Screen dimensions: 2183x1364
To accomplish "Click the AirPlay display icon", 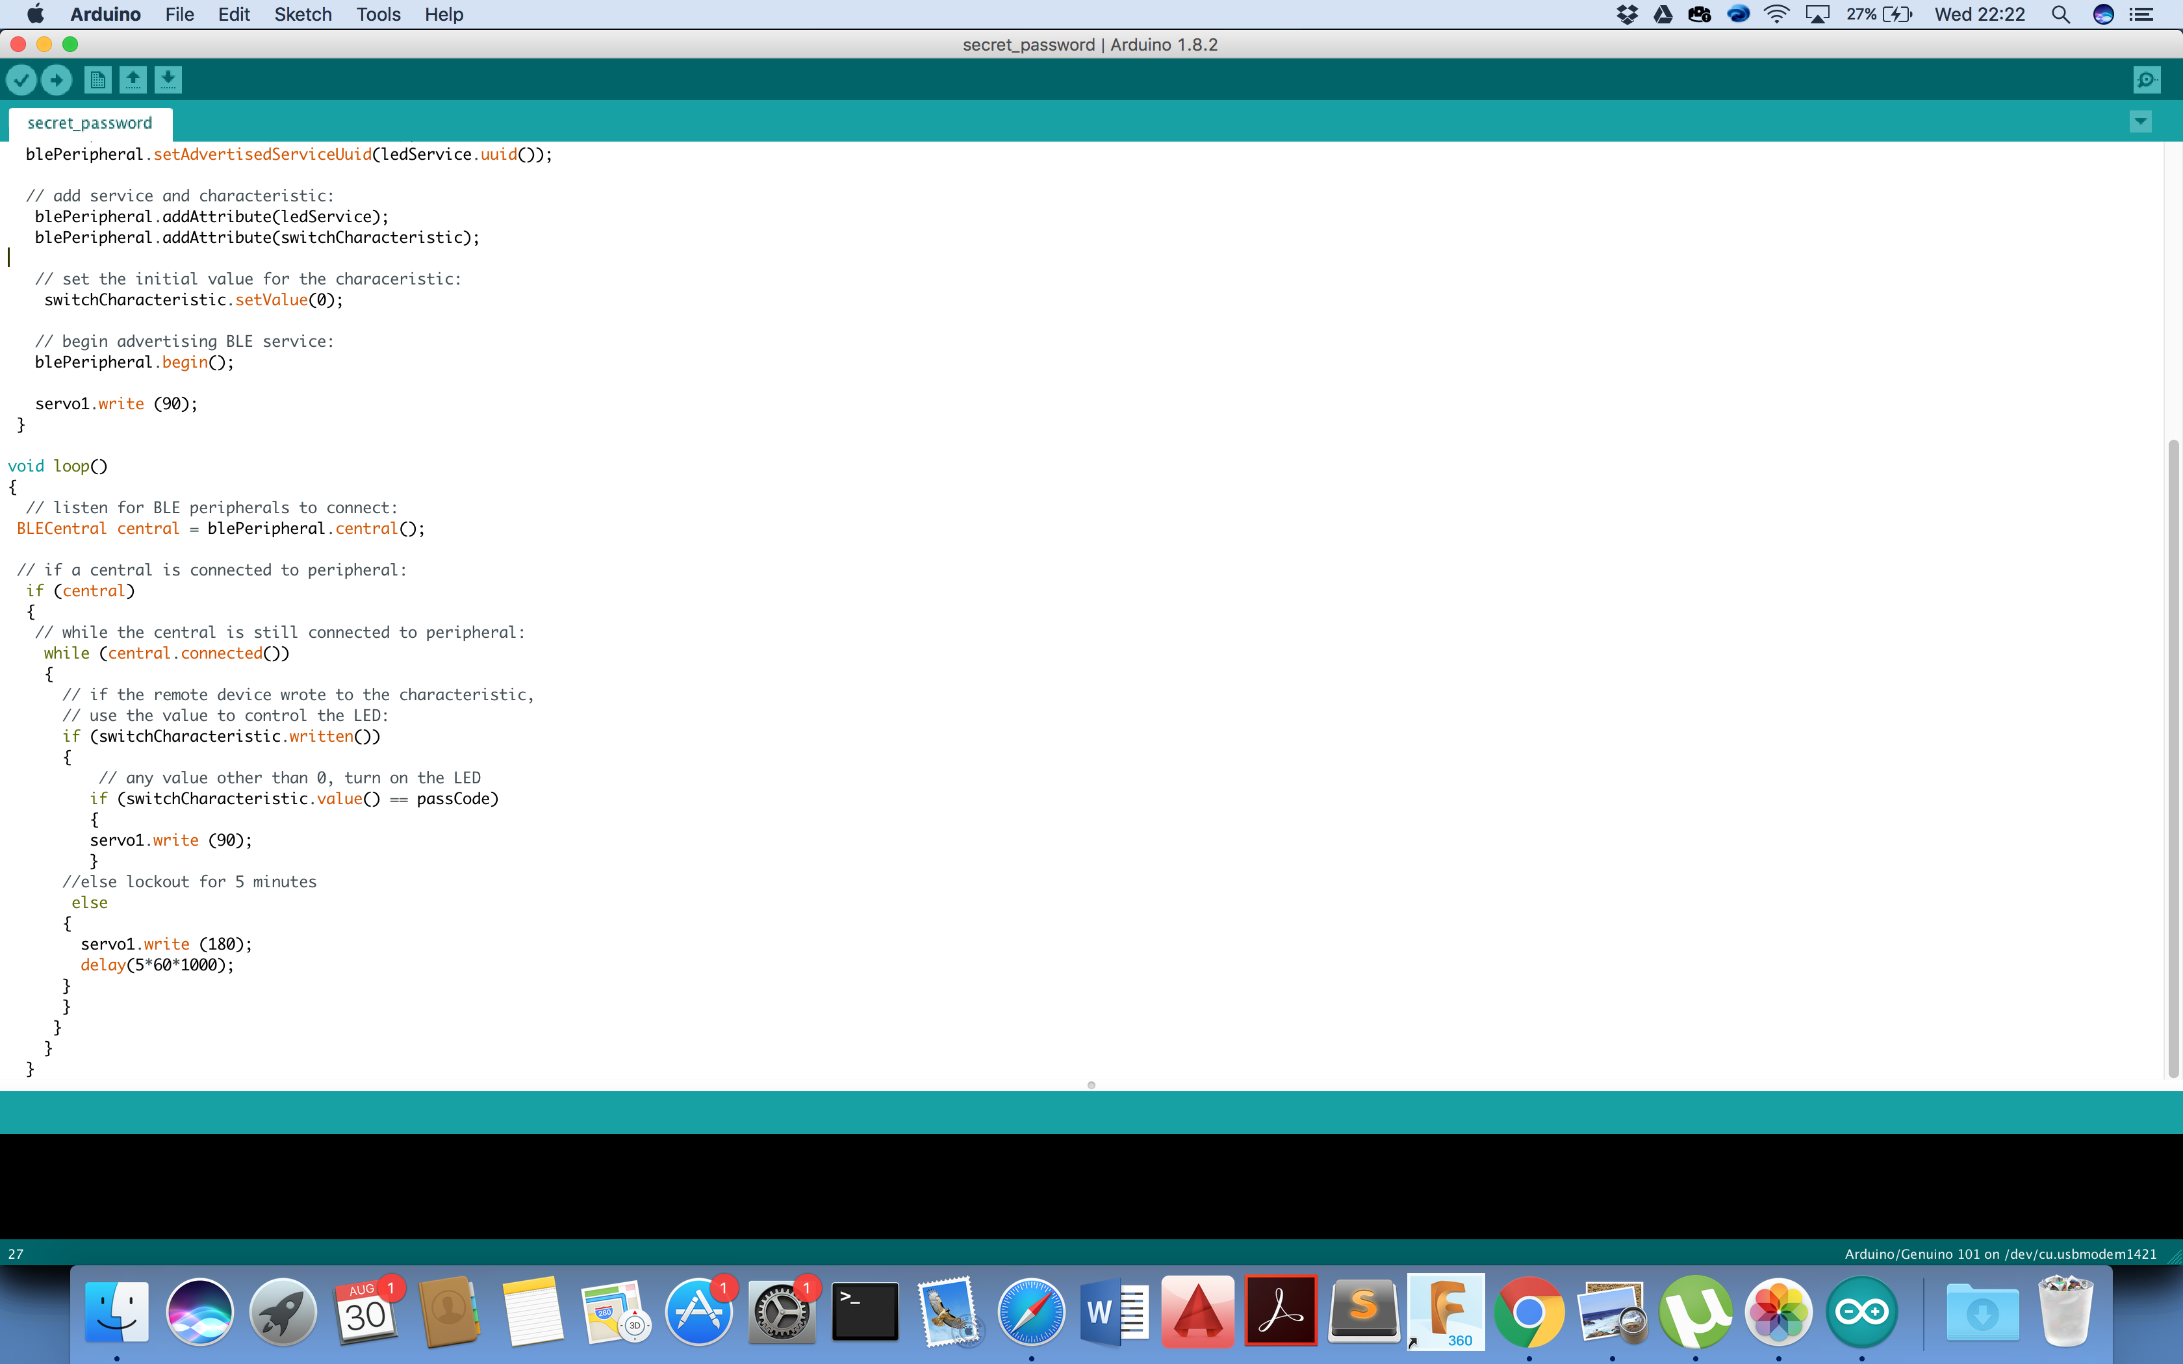I will pos(1818,14).
